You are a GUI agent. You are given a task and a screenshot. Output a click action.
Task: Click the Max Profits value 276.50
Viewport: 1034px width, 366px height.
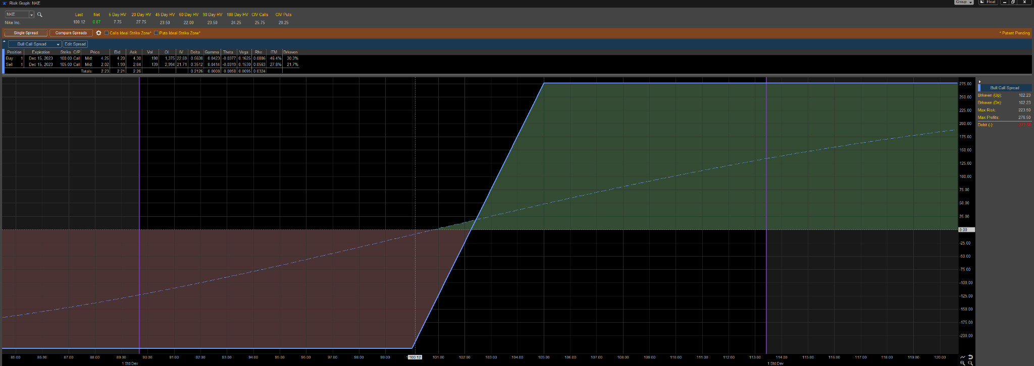[x=1024, y=117]
